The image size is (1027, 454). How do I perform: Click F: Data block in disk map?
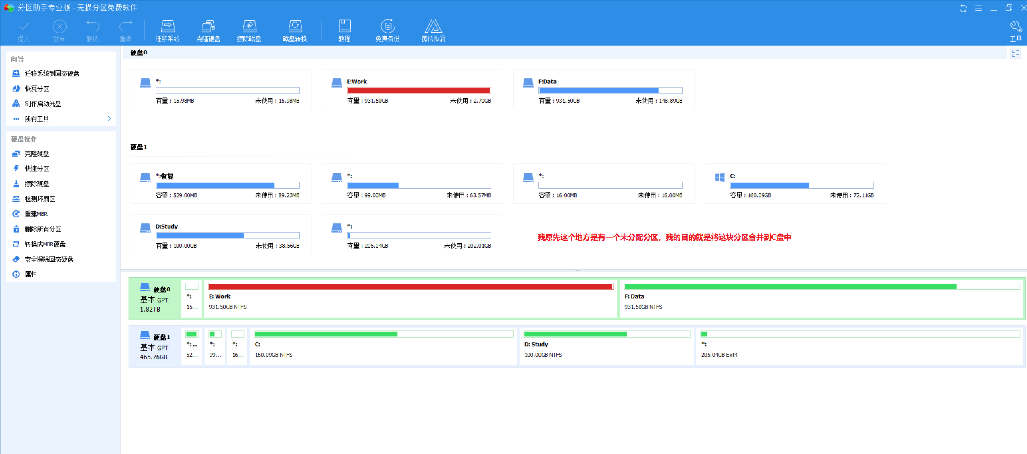point(821,299)
